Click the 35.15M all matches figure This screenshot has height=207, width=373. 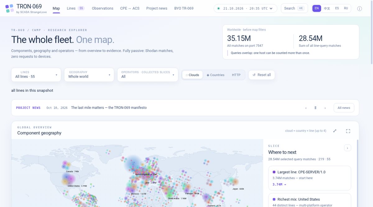[x=239, y=38]
